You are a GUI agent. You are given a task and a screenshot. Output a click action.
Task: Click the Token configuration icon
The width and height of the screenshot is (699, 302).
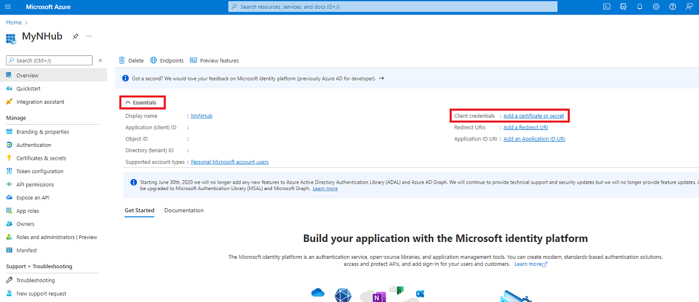click(x=9, y=171)
